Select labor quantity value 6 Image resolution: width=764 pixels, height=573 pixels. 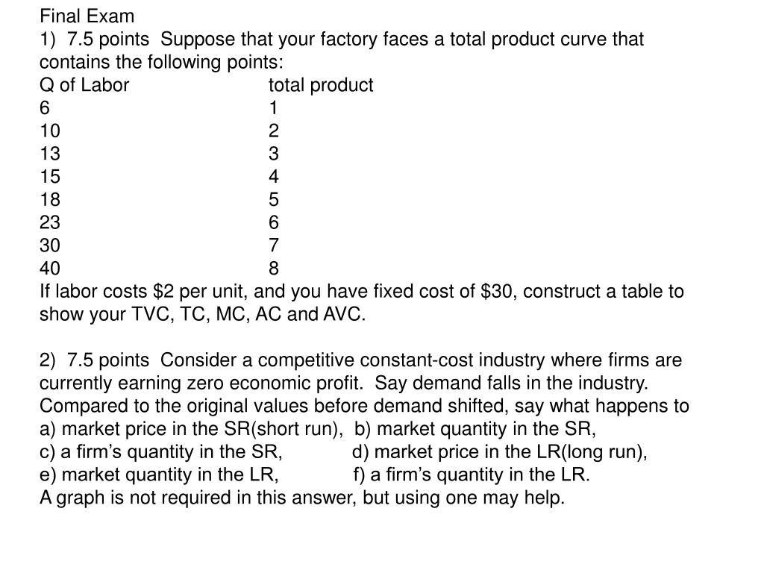click(x=44, y=107)
